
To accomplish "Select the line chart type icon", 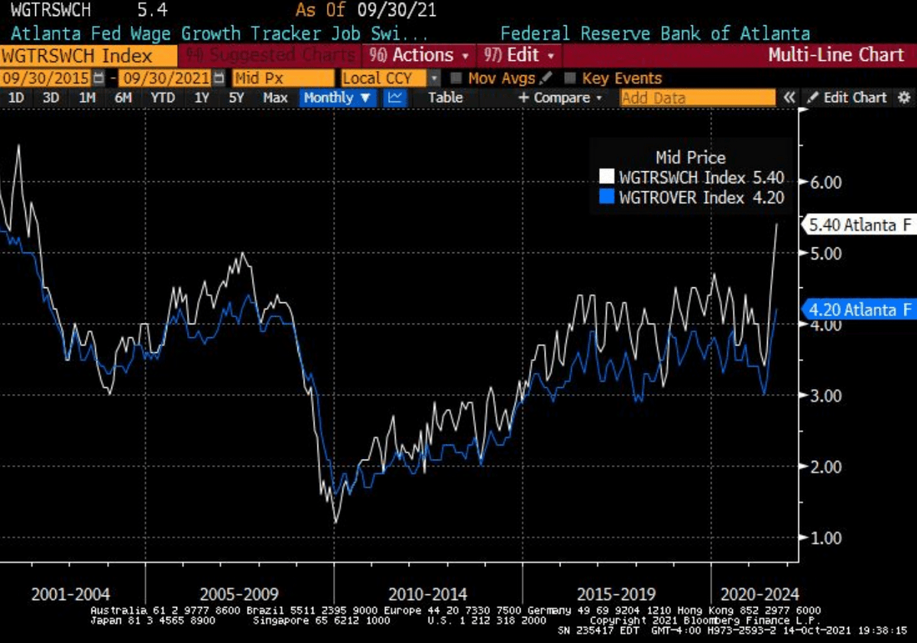I will [x=395, y=98].
